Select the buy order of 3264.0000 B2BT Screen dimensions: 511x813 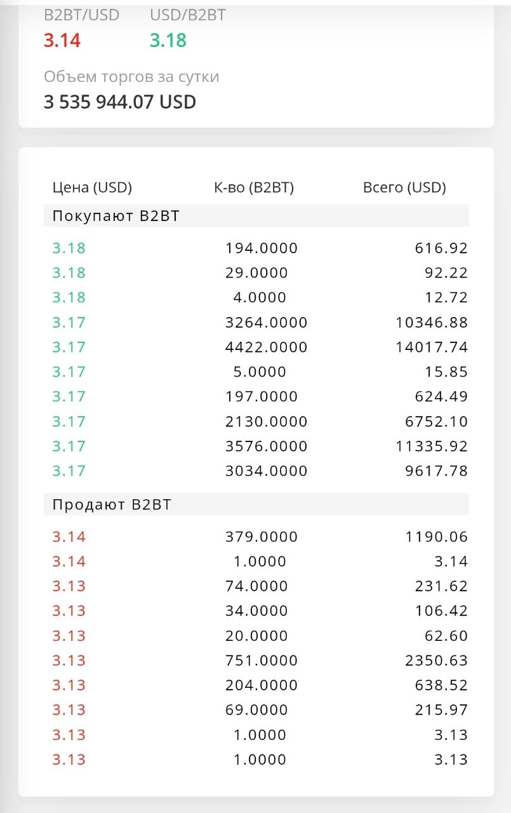tap(260, 322)
